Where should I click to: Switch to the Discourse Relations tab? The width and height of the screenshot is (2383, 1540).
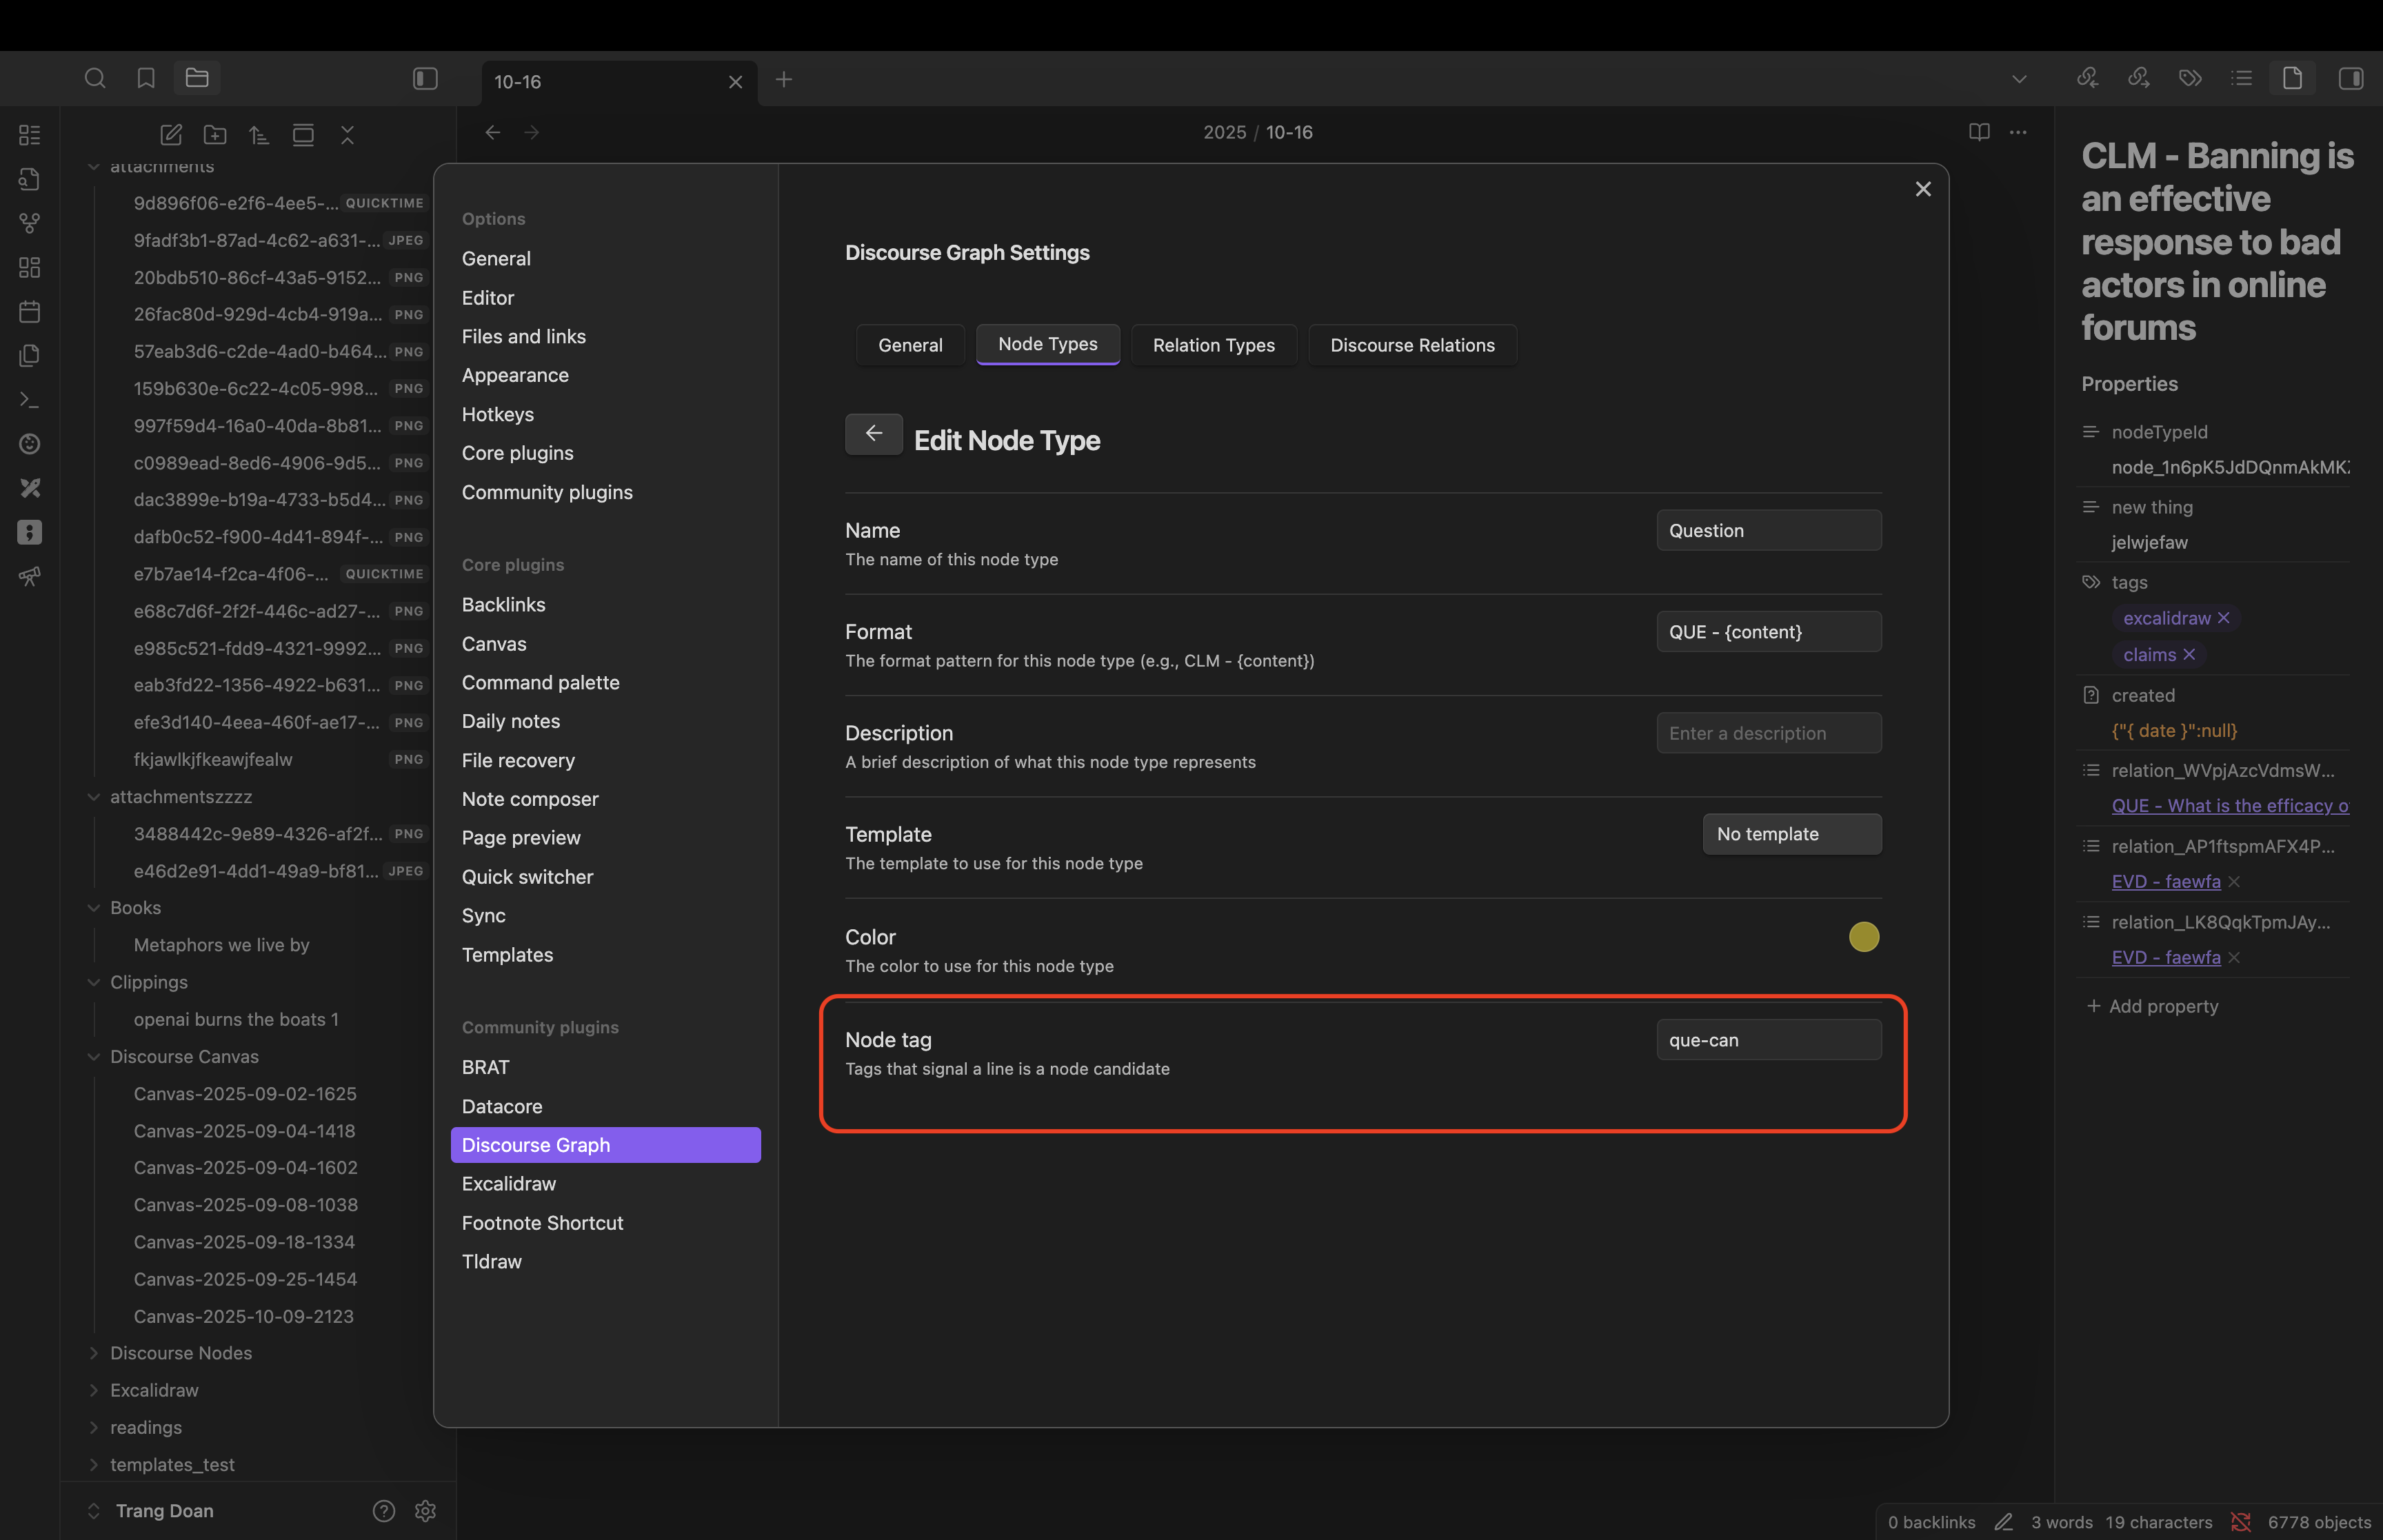(x=1411, y=345)
